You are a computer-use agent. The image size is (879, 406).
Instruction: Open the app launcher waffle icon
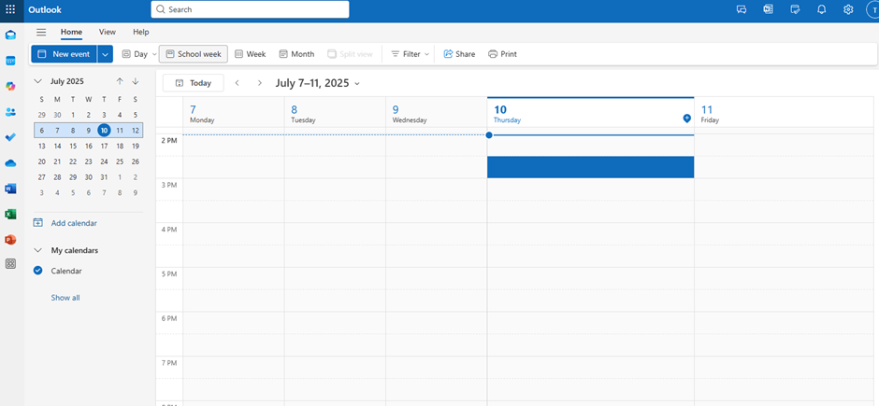tap(10, 9)
